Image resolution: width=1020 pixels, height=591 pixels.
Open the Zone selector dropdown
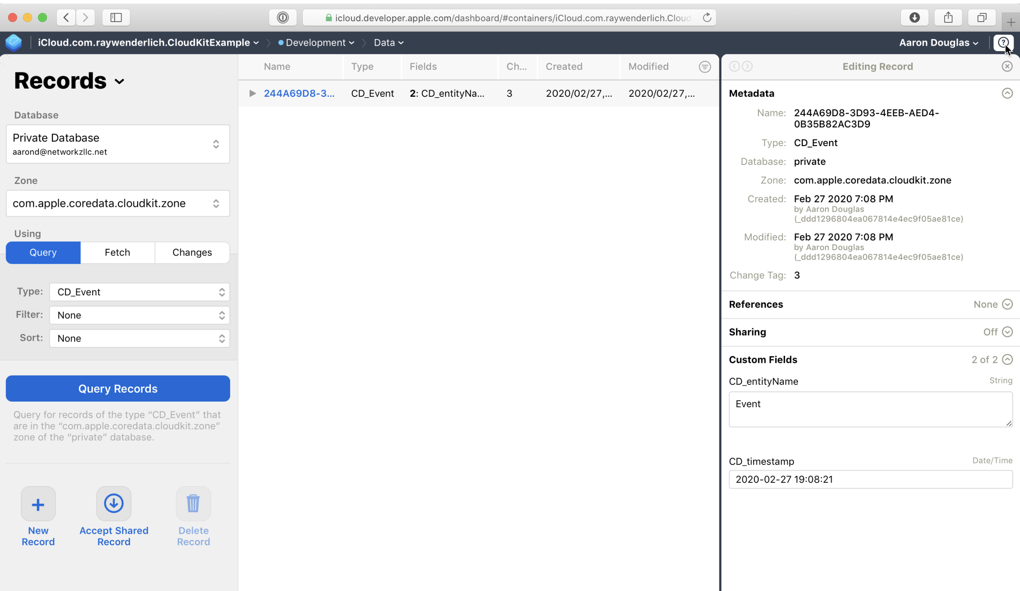point(118,203)
